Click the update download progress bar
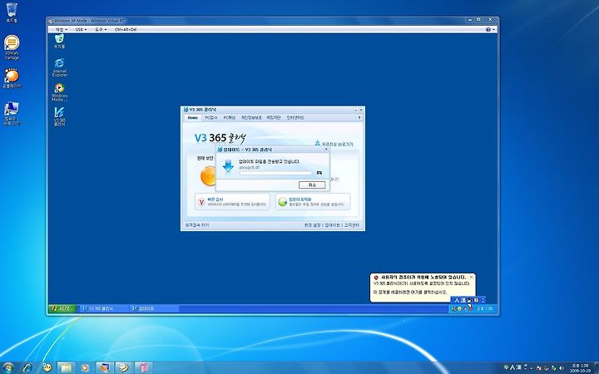The height and width of the screenshot is (374, 599). click(275, 173)
